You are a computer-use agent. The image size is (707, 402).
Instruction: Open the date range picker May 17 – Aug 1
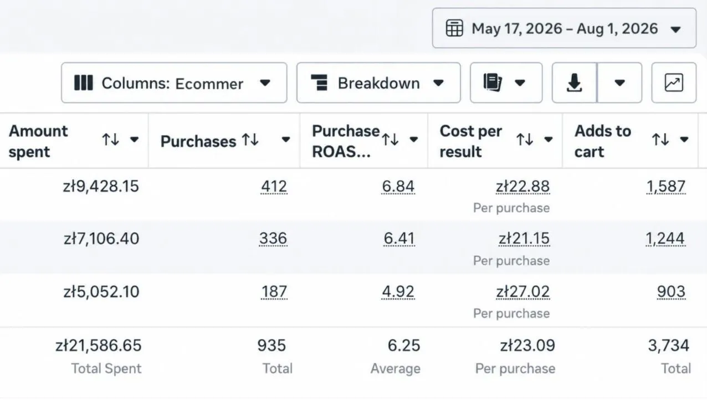(x=564, y=28)
